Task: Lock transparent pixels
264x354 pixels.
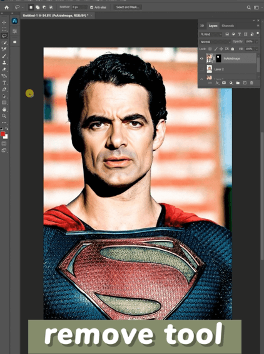Action: (x=210, y=49)
